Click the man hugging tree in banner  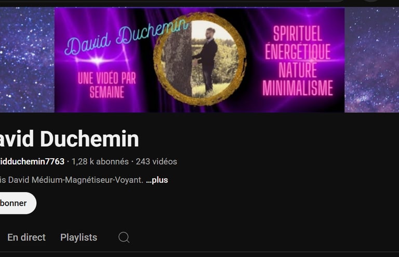206,59
